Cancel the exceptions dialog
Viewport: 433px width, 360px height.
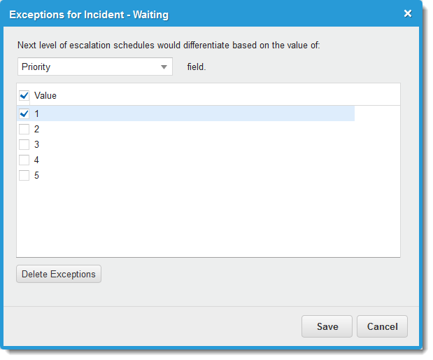[x=382, y=326]
